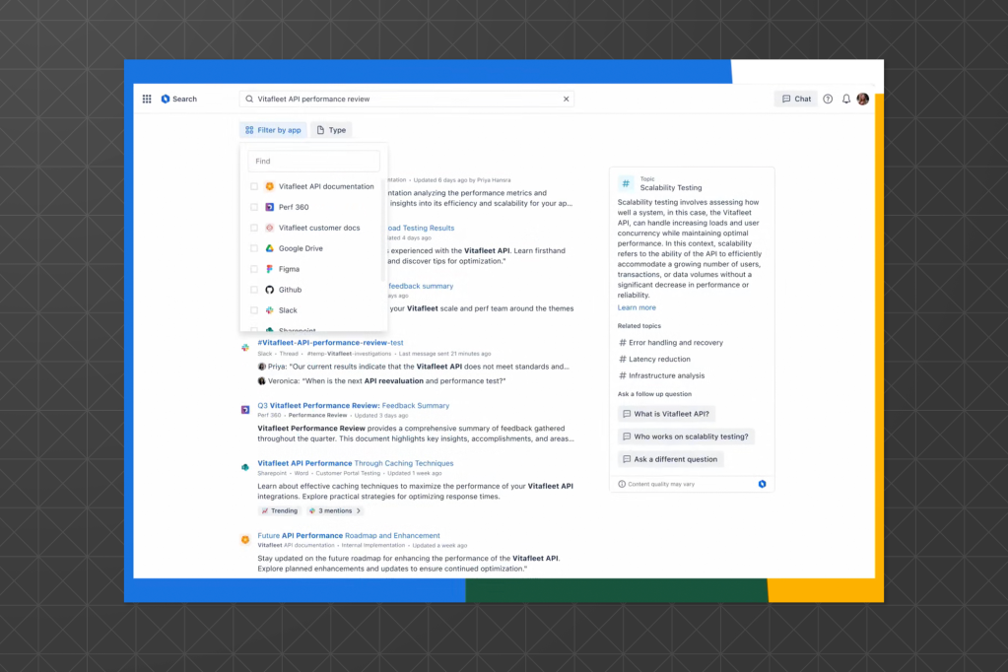Click the Github icon in filter list
This screenshot has width=1008, height=672.
(x=269, y=290)
